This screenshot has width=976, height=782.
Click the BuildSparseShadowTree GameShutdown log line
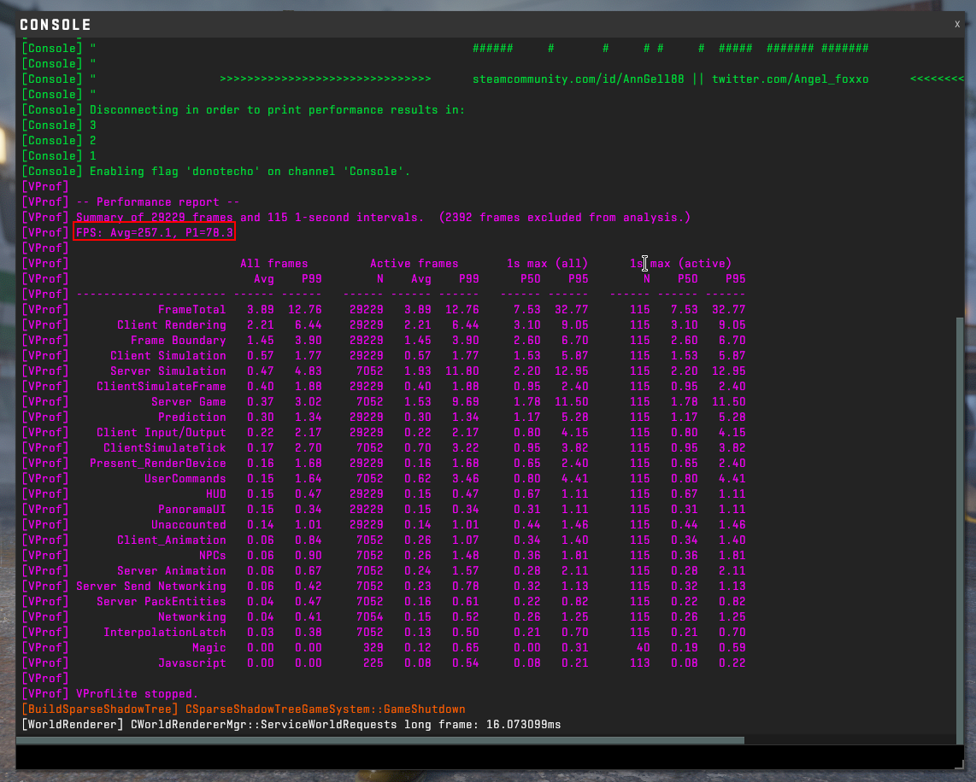[244, 709]
